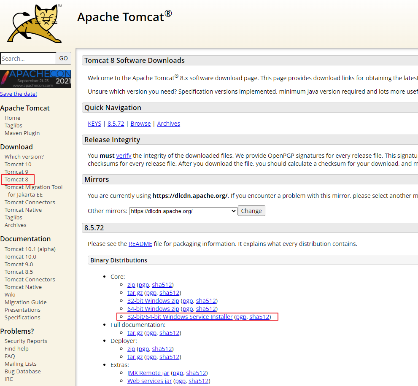Open Tomcat Native under Download section

(23, 210)
